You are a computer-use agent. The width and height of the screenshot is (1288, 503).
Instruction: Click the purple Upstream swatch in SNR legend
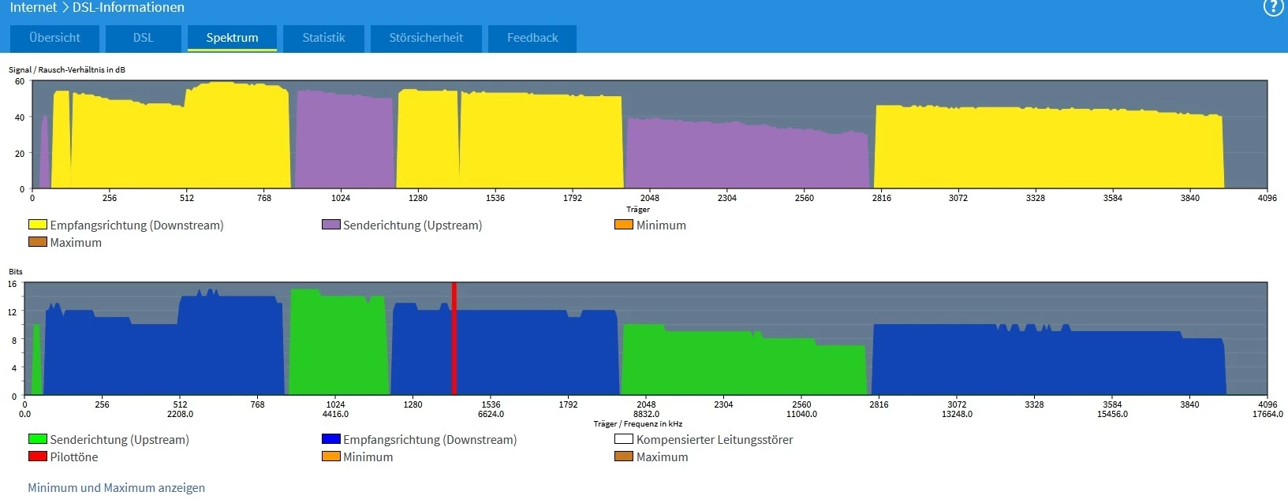pos(331,225)
